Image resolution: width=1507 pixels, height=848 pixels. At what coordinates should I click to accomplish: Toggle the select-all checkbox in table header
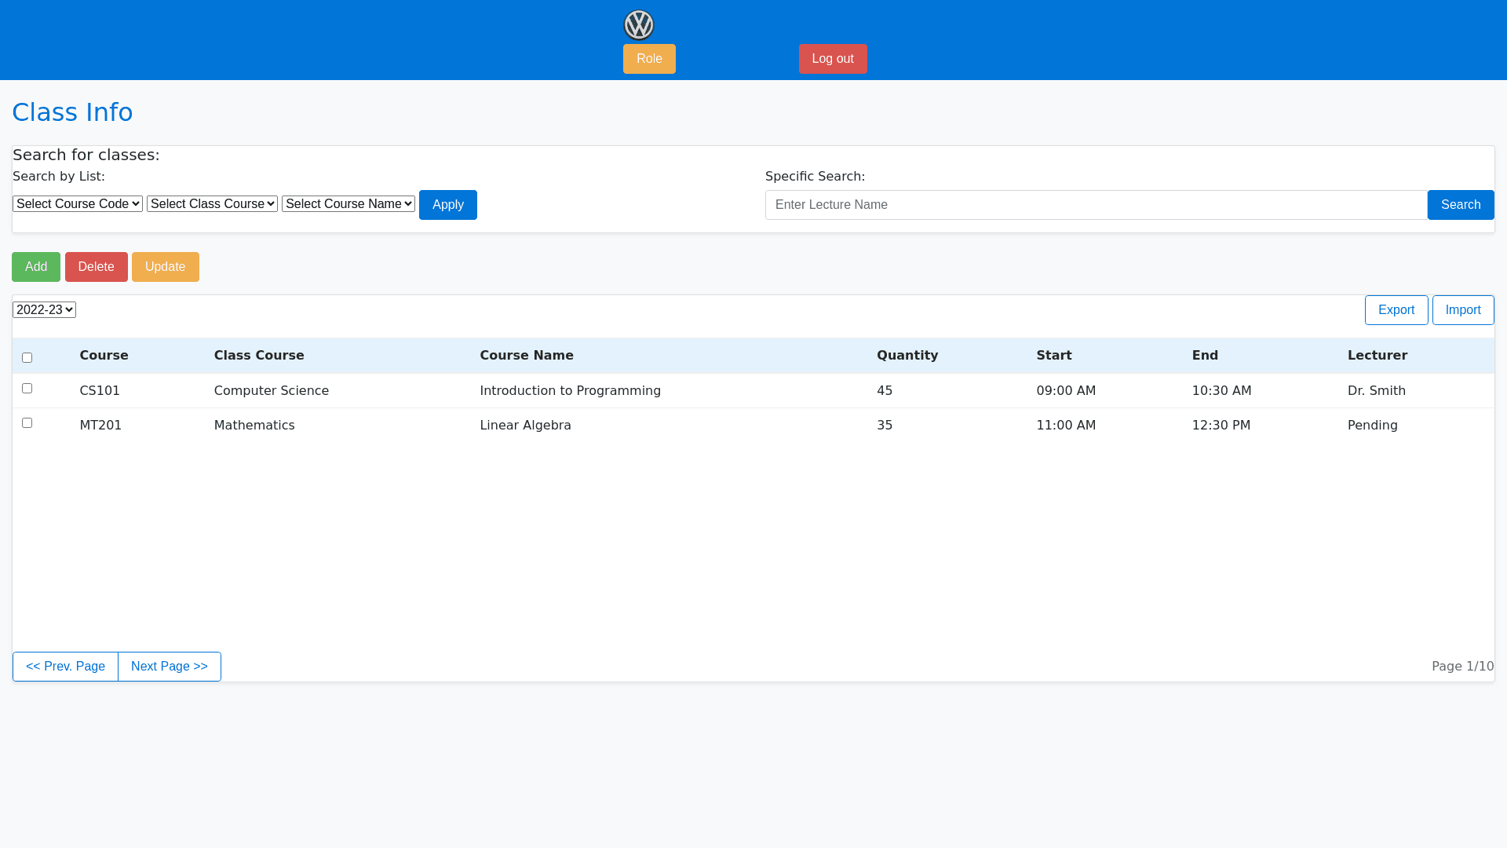(x=27, y=357)
